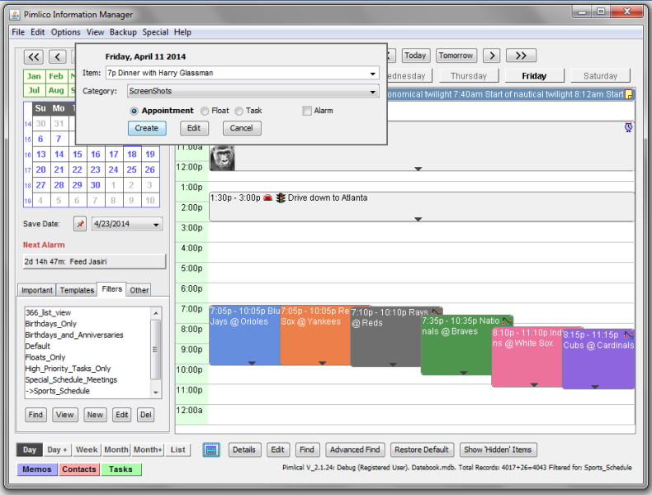Image resolution: width=652 pixels, height=495 pixels.
Task: Click the Feed Jasiri next alarm entry
Action: click(94, 262)
